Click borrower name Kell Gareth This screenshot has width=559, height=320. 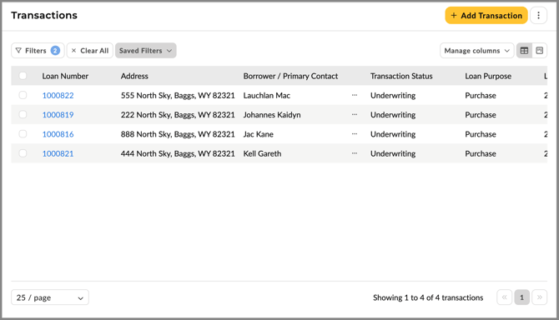(262, 153)
